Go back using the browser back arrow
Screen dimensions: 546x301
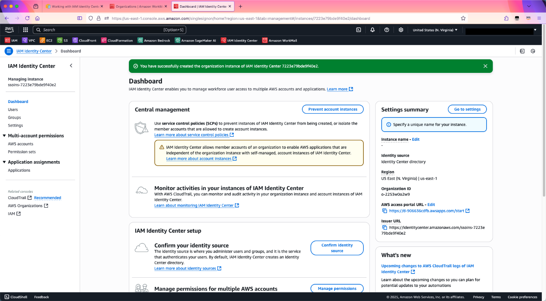pyautogui.click(x=6, y=18)
